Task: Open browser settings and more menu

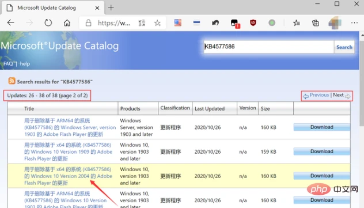Action: pyautogui.click(x=354, y=22)
